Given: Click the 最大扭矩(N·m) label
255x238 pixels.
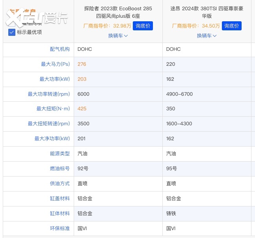Looking at the screenshot, I should pyautogui.click(x=53, y=109).
